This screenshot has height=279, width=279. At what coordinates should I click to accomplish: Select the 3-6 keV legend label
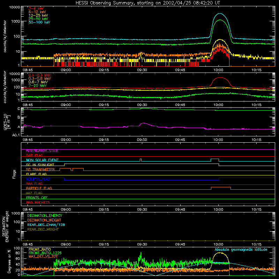coord(36,8)
